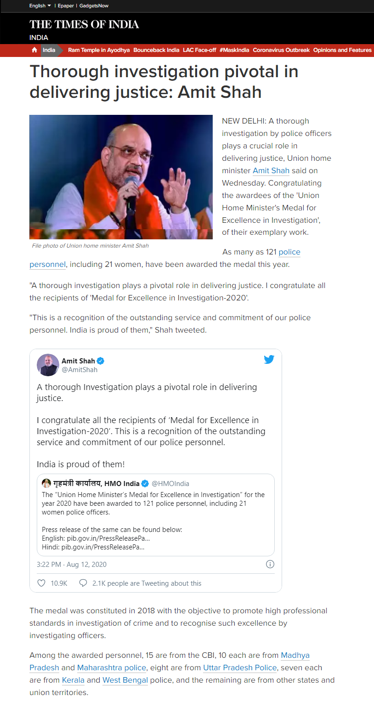Click HMO India's verified checkmark badge

coord(145,483)
